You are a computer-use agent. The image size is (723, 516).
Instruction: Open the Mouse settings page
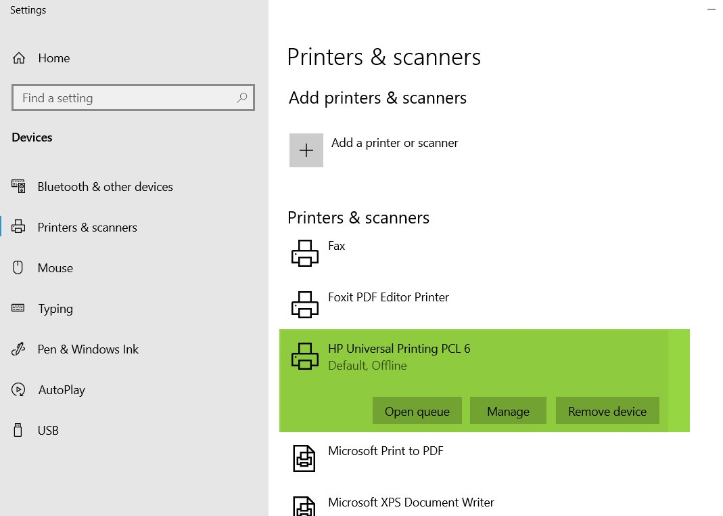pyautogui.click(x=55, y=267)
